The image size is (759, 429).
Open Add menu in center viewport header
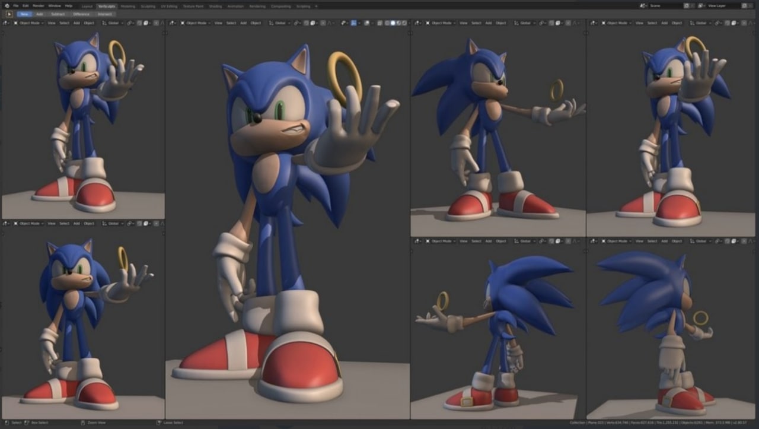pos(243,23)
